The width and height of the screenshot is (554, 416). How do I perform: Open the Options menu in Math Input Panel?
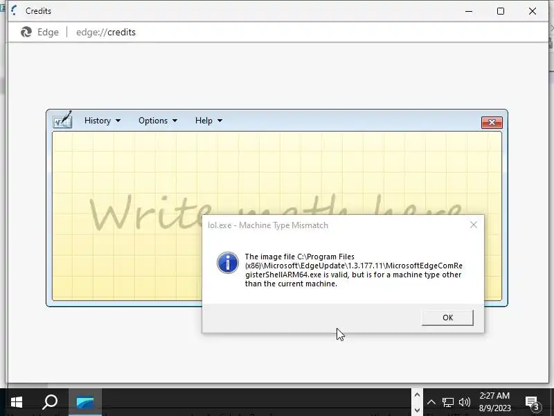[158, 121]
